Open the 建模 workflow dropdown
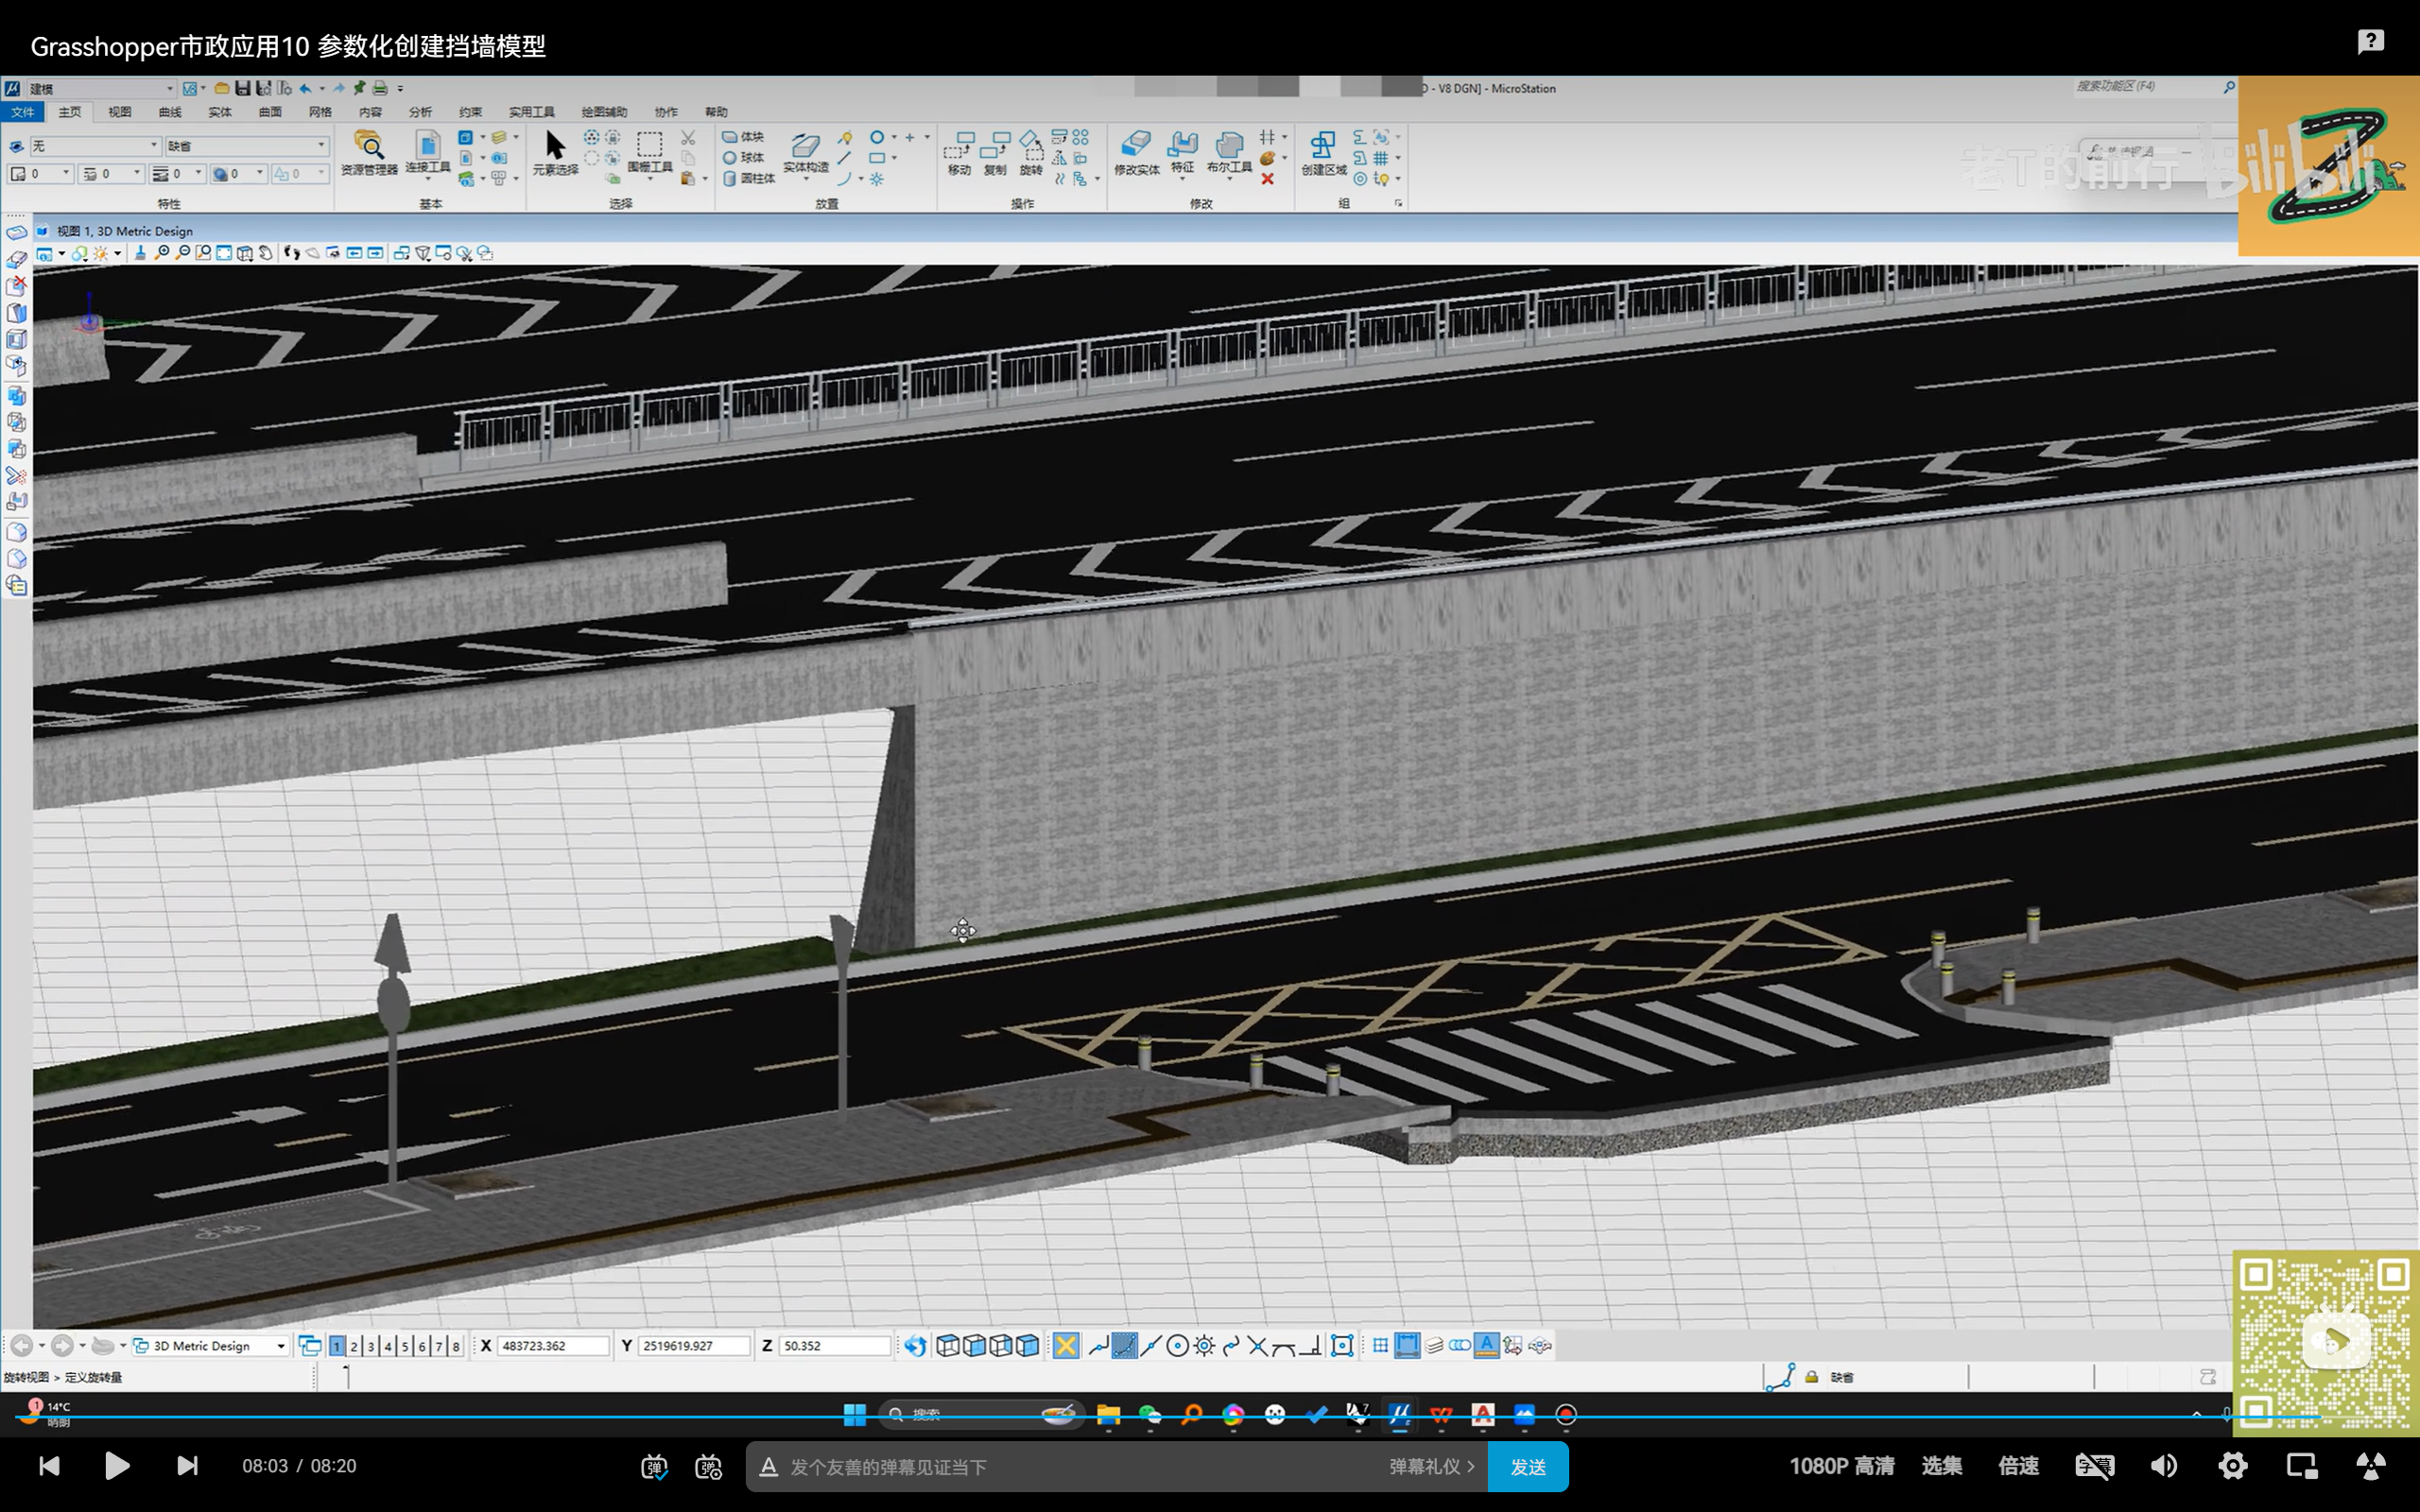This screenshot has height=1512, width=2420. [x=170, y=89]
